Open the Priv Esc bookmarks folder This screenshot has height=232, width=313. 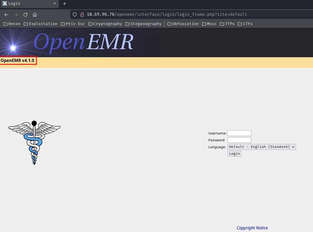pos(73,24)
